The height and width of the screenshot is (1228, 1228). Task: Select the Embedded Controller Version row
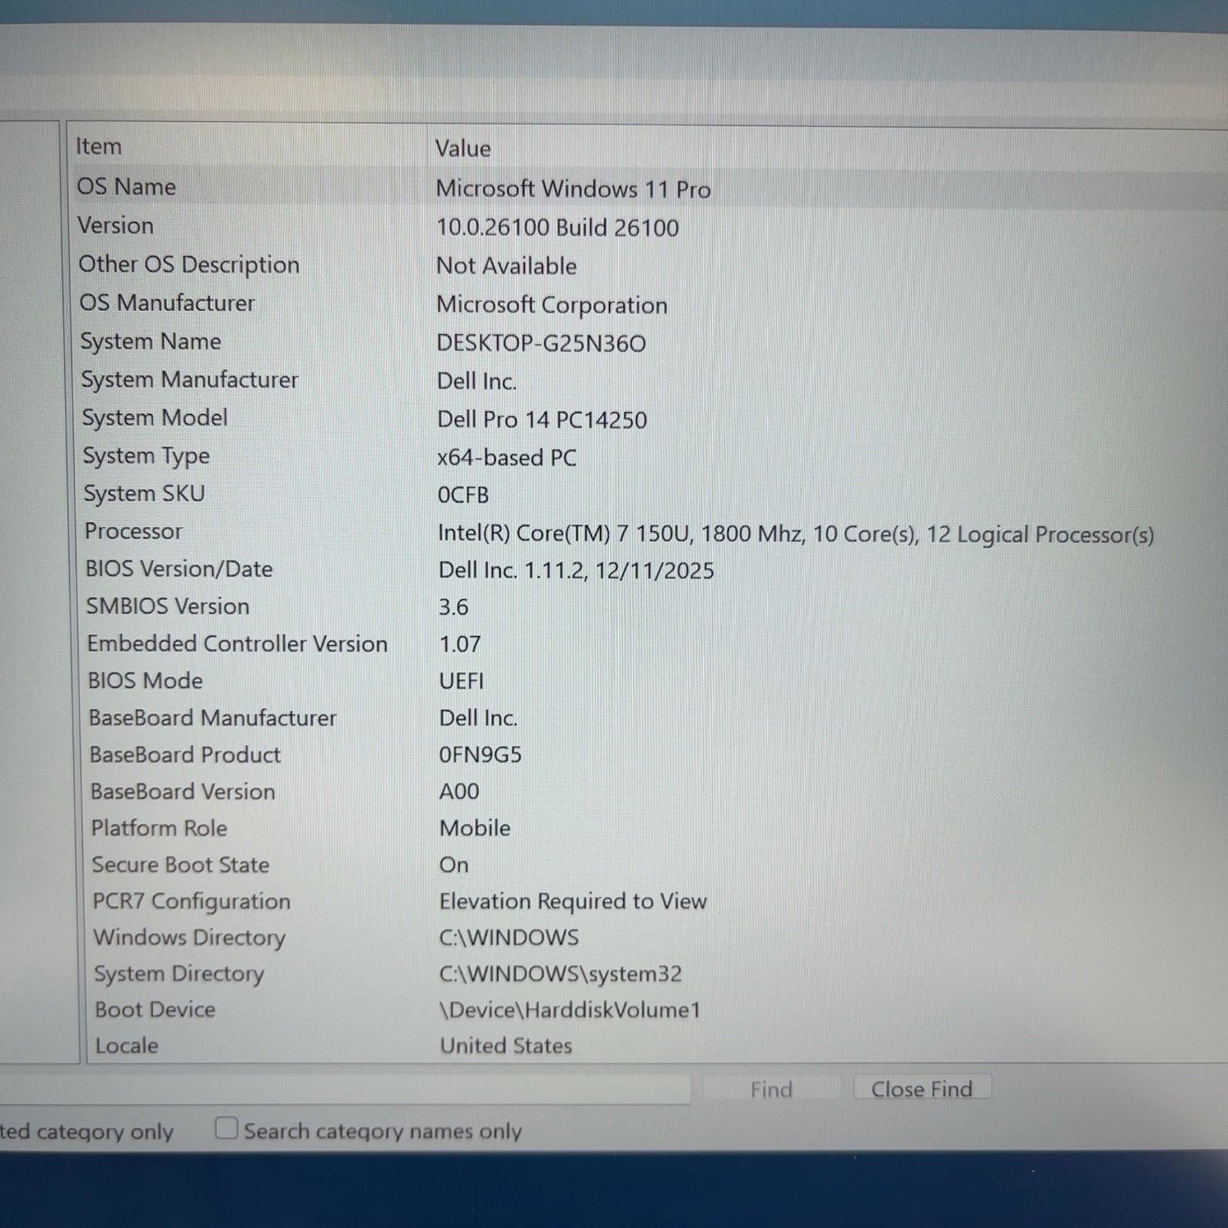pos(237,643)
